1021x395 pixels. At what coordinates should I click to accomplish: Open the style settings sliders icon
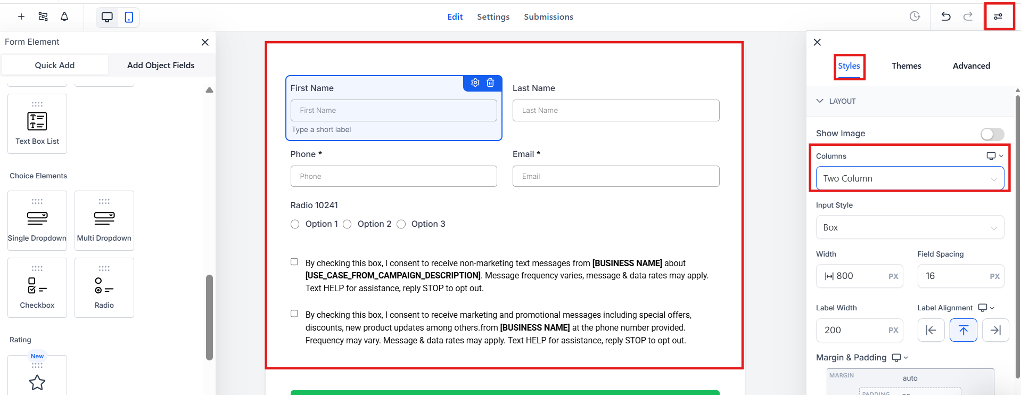[998, 17]
